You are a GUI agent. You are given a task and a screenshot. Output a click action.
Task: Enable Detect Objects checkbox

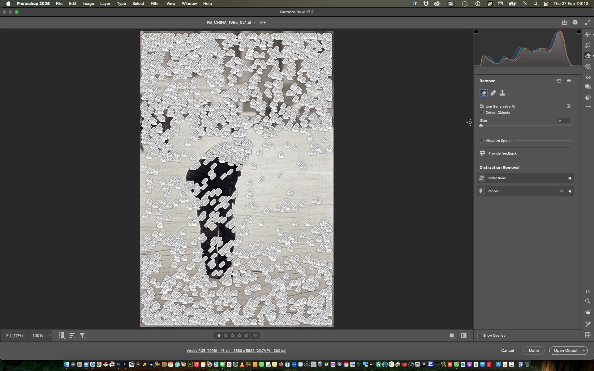tap(482, 113)
